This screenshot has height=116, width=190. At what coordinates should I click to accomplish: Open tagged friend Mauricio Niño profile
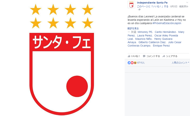pos(143,39)
